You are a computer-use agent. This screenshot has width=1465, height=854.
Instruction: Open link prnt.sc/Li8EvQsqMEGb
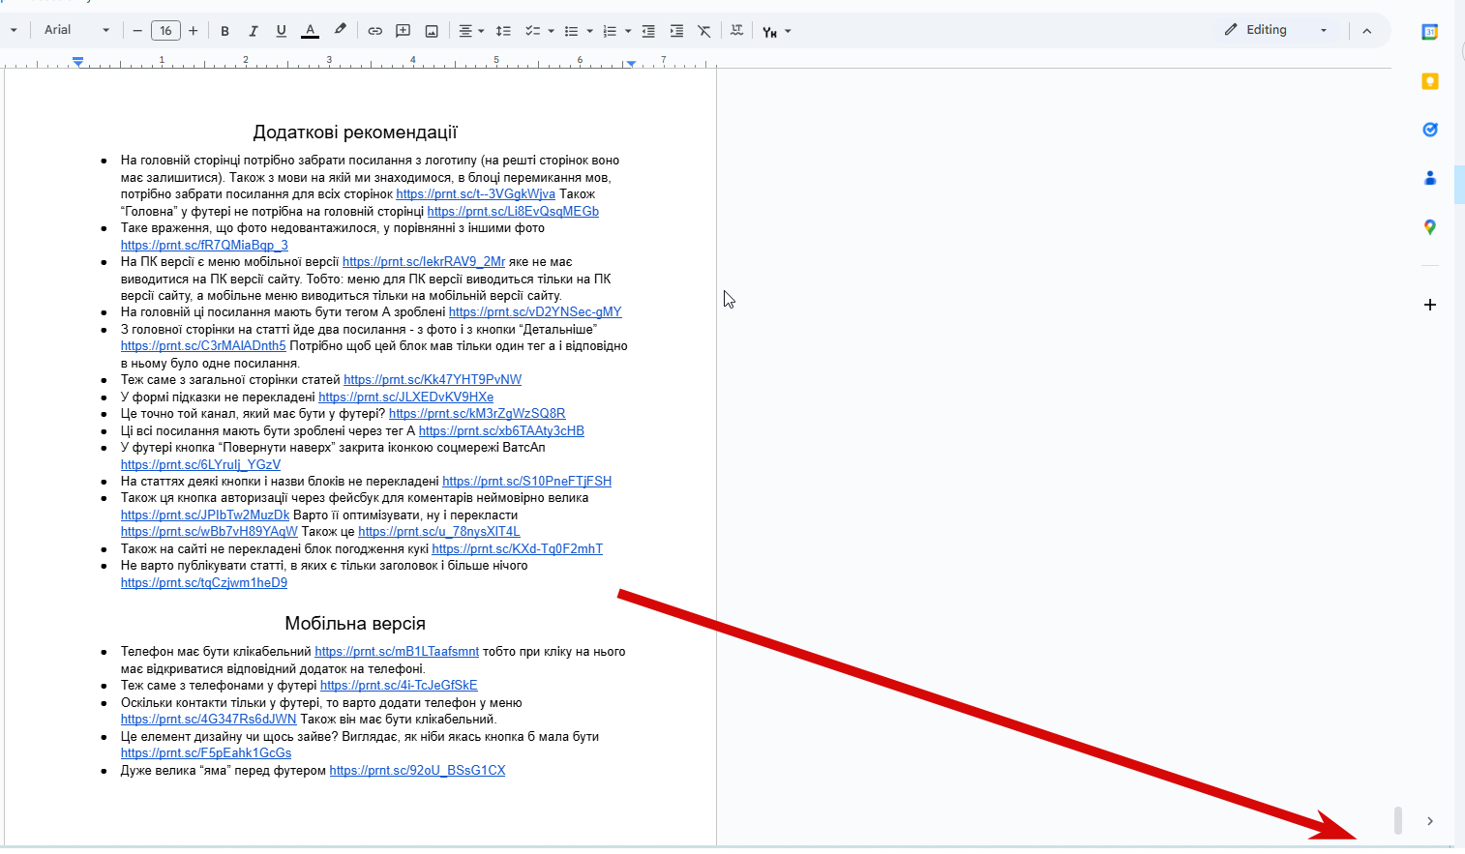pyautogui.click(x=513, y=212)
